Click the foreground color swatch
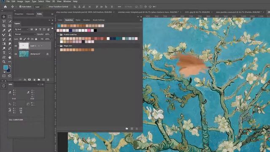 pos(5,67)
